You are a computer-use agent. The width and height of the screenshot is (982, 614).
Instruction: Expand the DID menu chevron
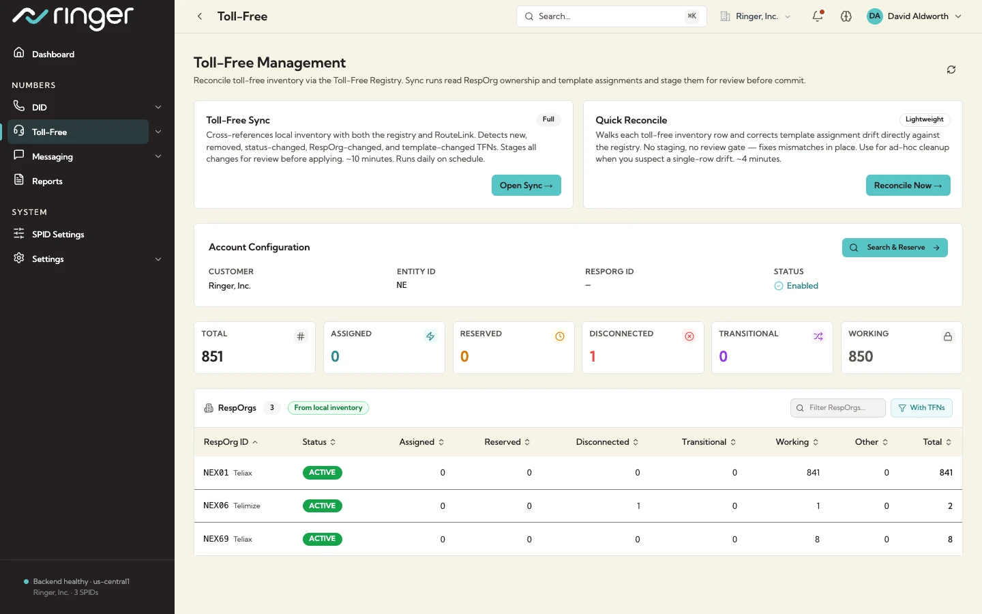click(x=158, y=107)
